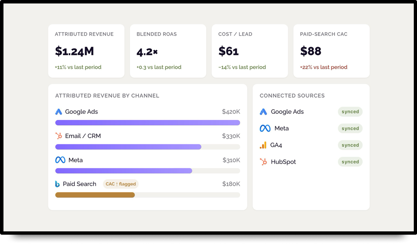Click the $180K Paid Search value

tap(231, 184)
